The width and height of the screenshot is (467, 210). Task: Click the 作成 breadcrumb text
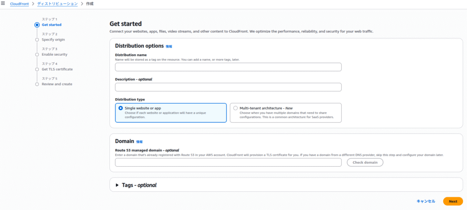[90, 4]
